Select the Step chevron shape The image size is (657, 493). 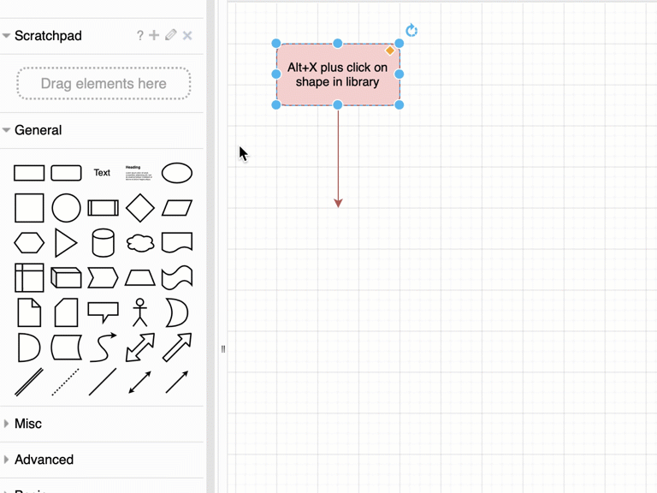click(x=103, y=277)
